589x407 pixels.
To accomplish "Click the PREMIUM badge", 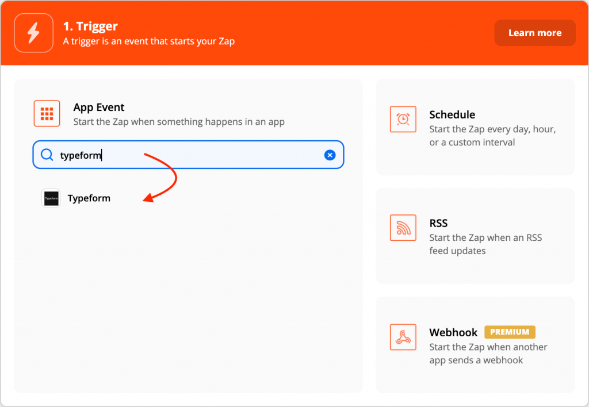I will click(x=510, y=332).
